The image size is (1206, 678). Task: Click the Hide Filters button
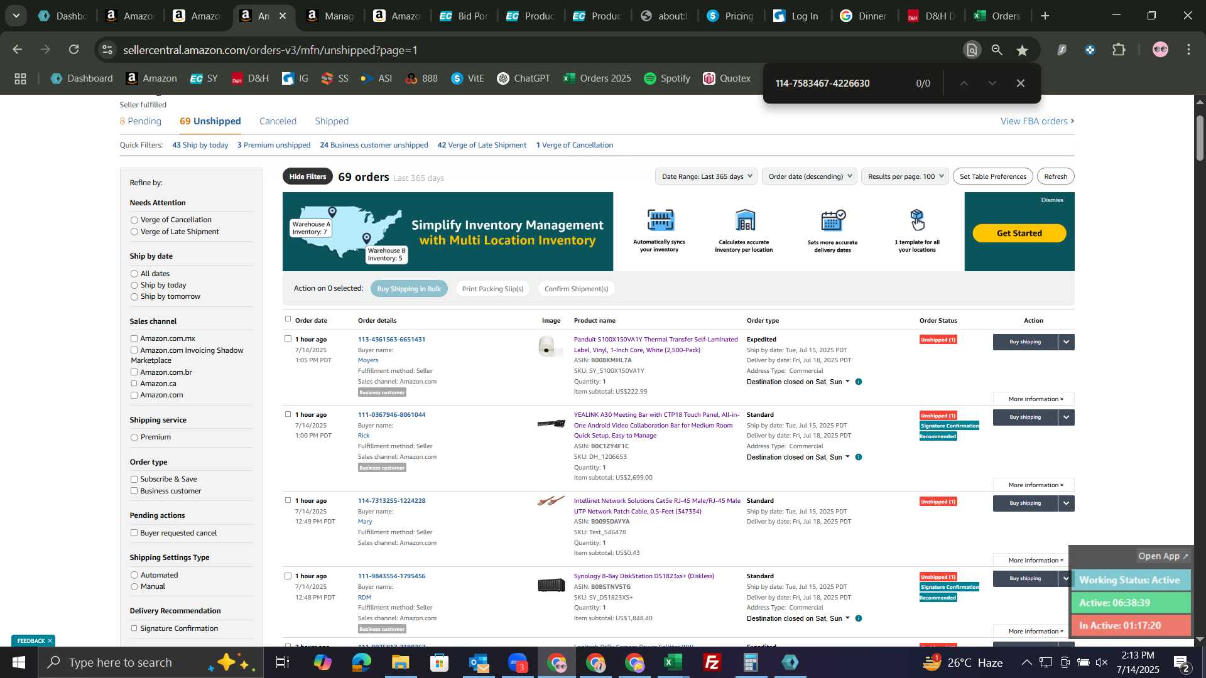coord(308,176)
